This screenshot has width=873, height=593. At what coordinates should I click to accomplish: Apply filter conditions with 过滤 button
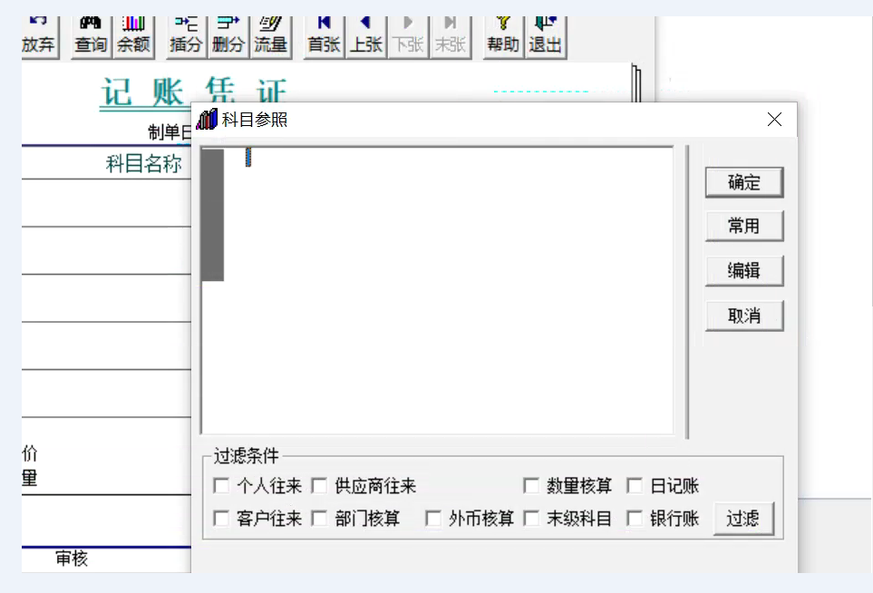743,519
